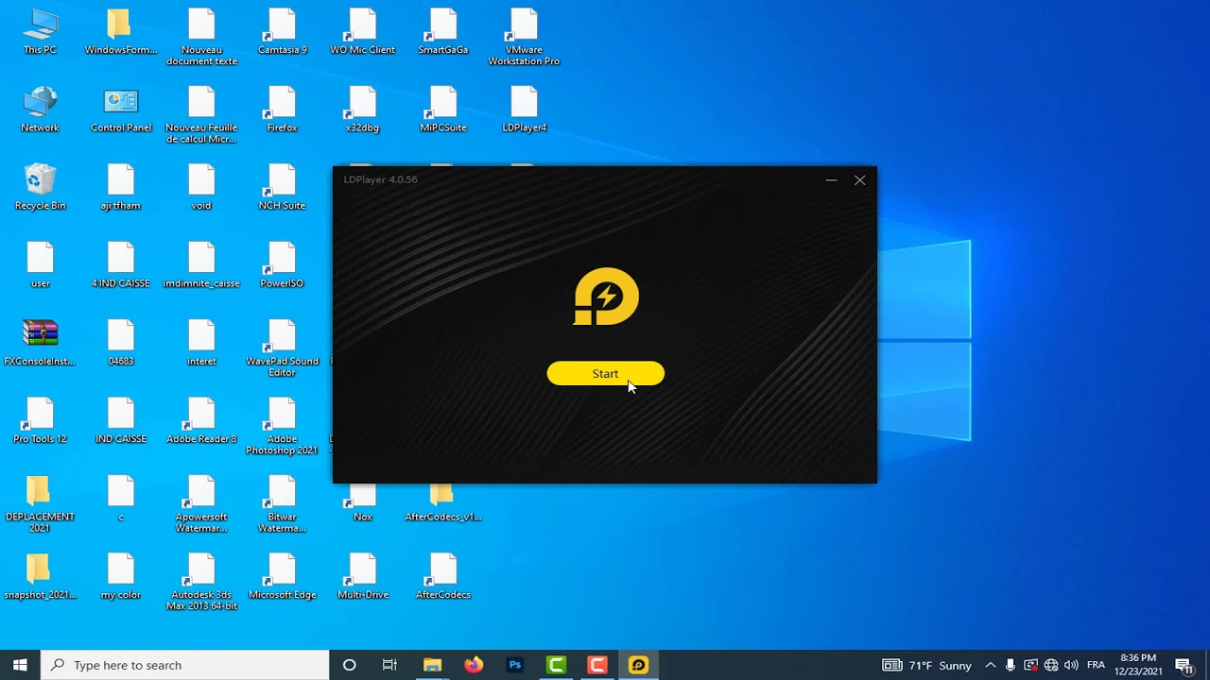Select Autodesk 3ds Max 2013 shortcut
Viewport: 1210px width, 680px height.
[201, 583]
